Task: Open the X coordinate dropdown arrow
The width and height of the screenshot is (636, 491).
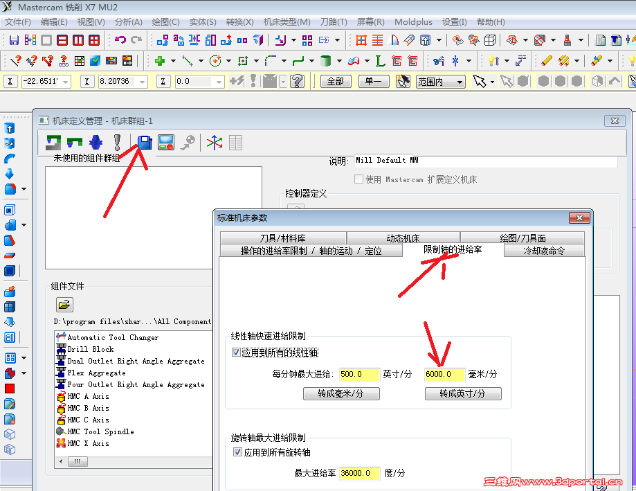Action: click(66, 82)
